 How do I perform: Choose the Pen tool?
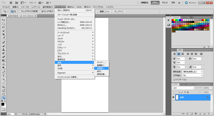pyautogui.click(x=4, y=72)
